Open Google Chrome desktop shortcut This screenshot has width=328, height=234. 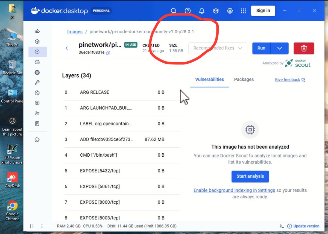(x=12, y=210)
